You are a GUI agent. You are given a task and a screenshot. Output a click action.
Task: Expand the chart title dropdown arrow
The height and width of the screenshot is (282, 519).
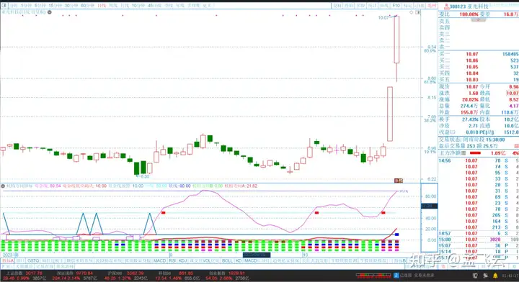pos(49,12)
